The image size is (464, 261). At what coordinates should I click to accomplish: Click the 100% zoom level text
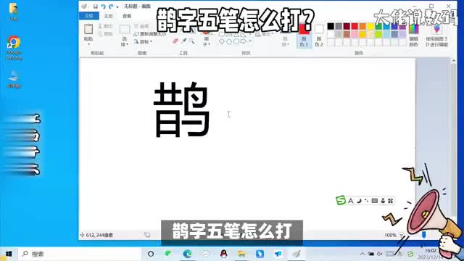pos(390,235)
